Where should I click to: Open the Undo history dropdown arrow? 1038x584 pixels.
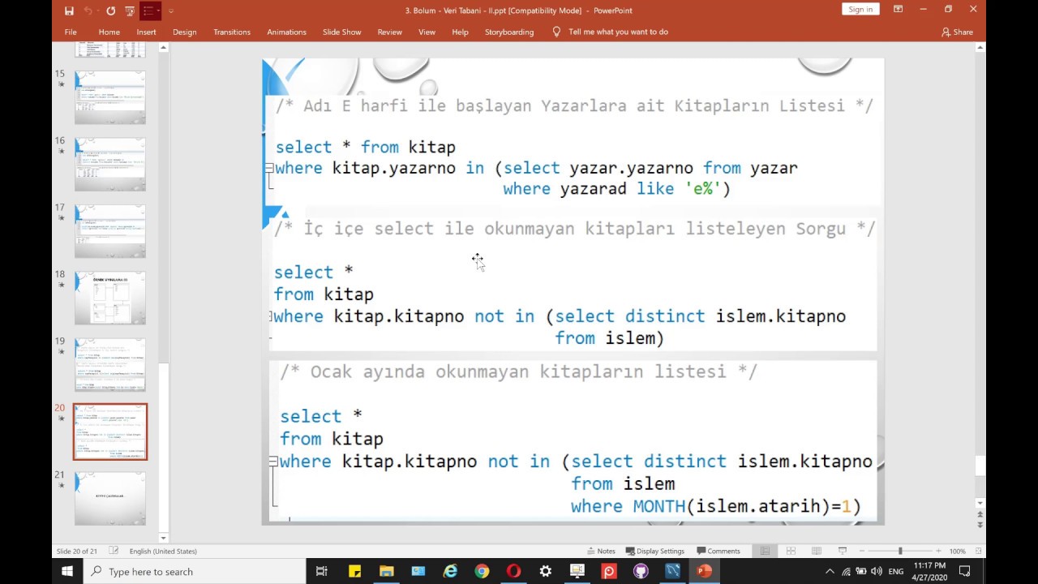click(x=98, y=11)
